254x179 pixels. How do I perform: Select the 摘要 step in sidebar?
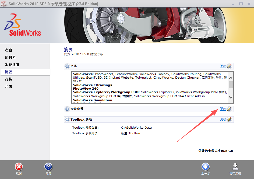click(8, 72)
